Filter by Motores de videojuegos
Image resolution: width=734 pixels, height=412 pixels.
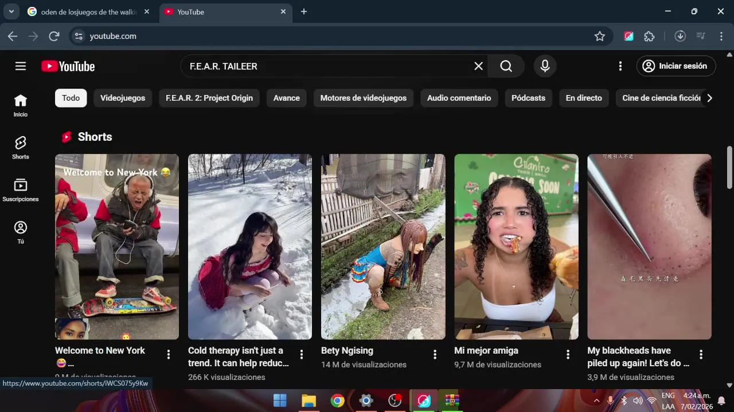click(364, 98)
